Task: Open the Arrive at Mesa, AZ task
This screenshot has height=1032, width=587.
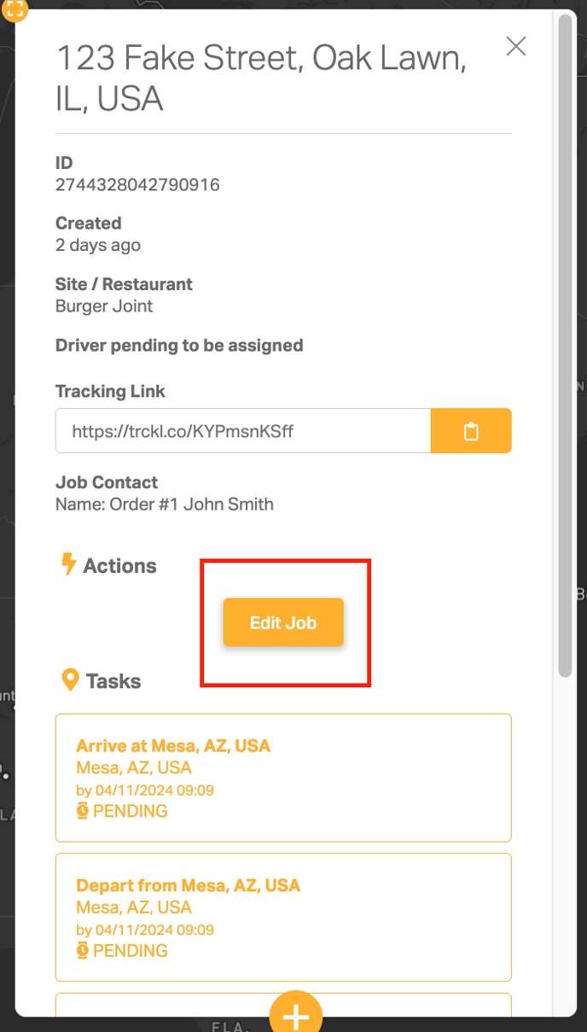Action: click(283, 778)
